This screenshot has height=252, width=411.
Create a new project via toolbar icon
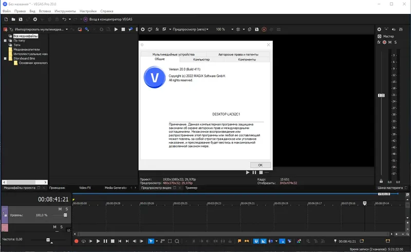click(x=6, y=20)
